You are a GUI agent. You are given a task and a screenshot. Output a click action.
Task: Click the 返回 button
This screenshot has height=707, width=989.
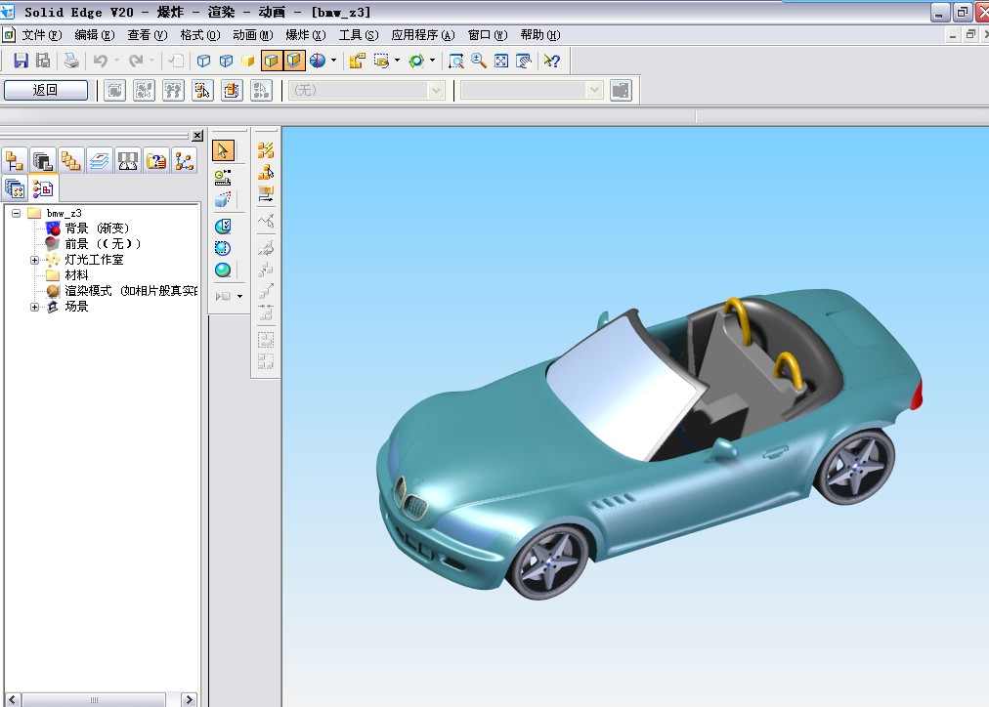pyautogui.click(x=46, y=90)
